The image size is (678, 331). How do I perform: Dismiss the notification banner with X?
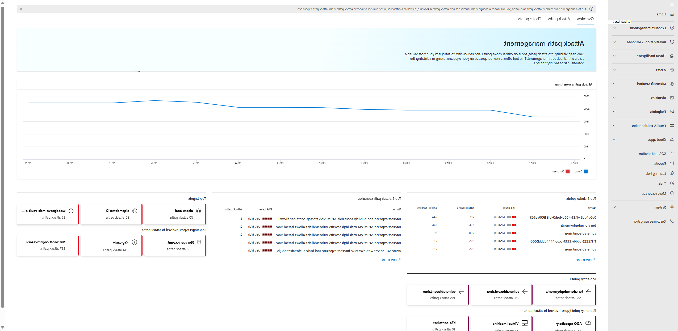pos(21,9)
